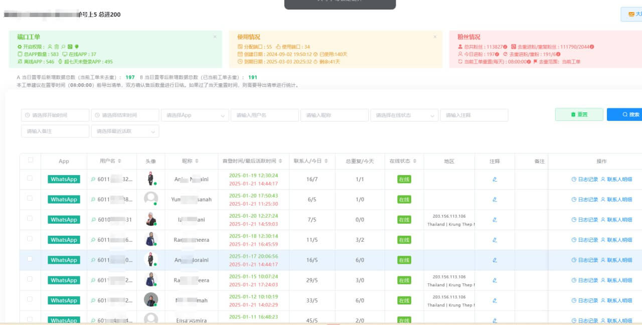Close the green 端口工单 info panel
Screen dimensions: 642x325
point(215,37)
